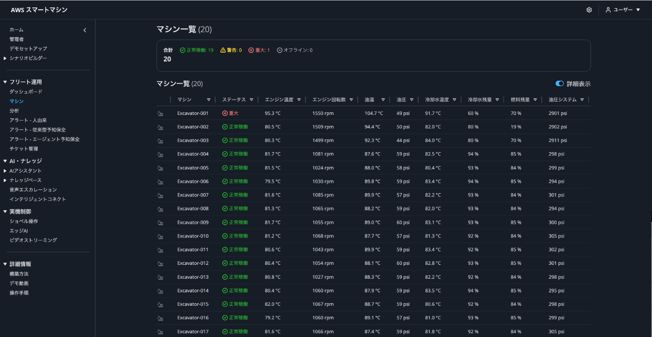Click the AWS スマートマシン title
The image size is (652, 337).
(x=40, y=10)
